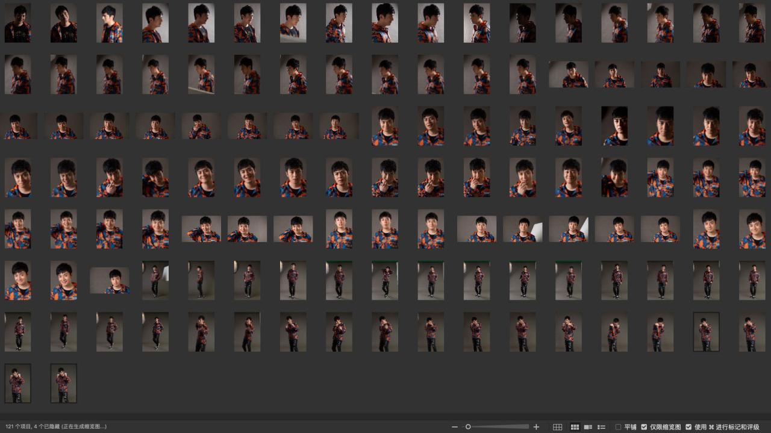
Task: Enable the 平铺 checkbox
Action: [x=618, y=427]
